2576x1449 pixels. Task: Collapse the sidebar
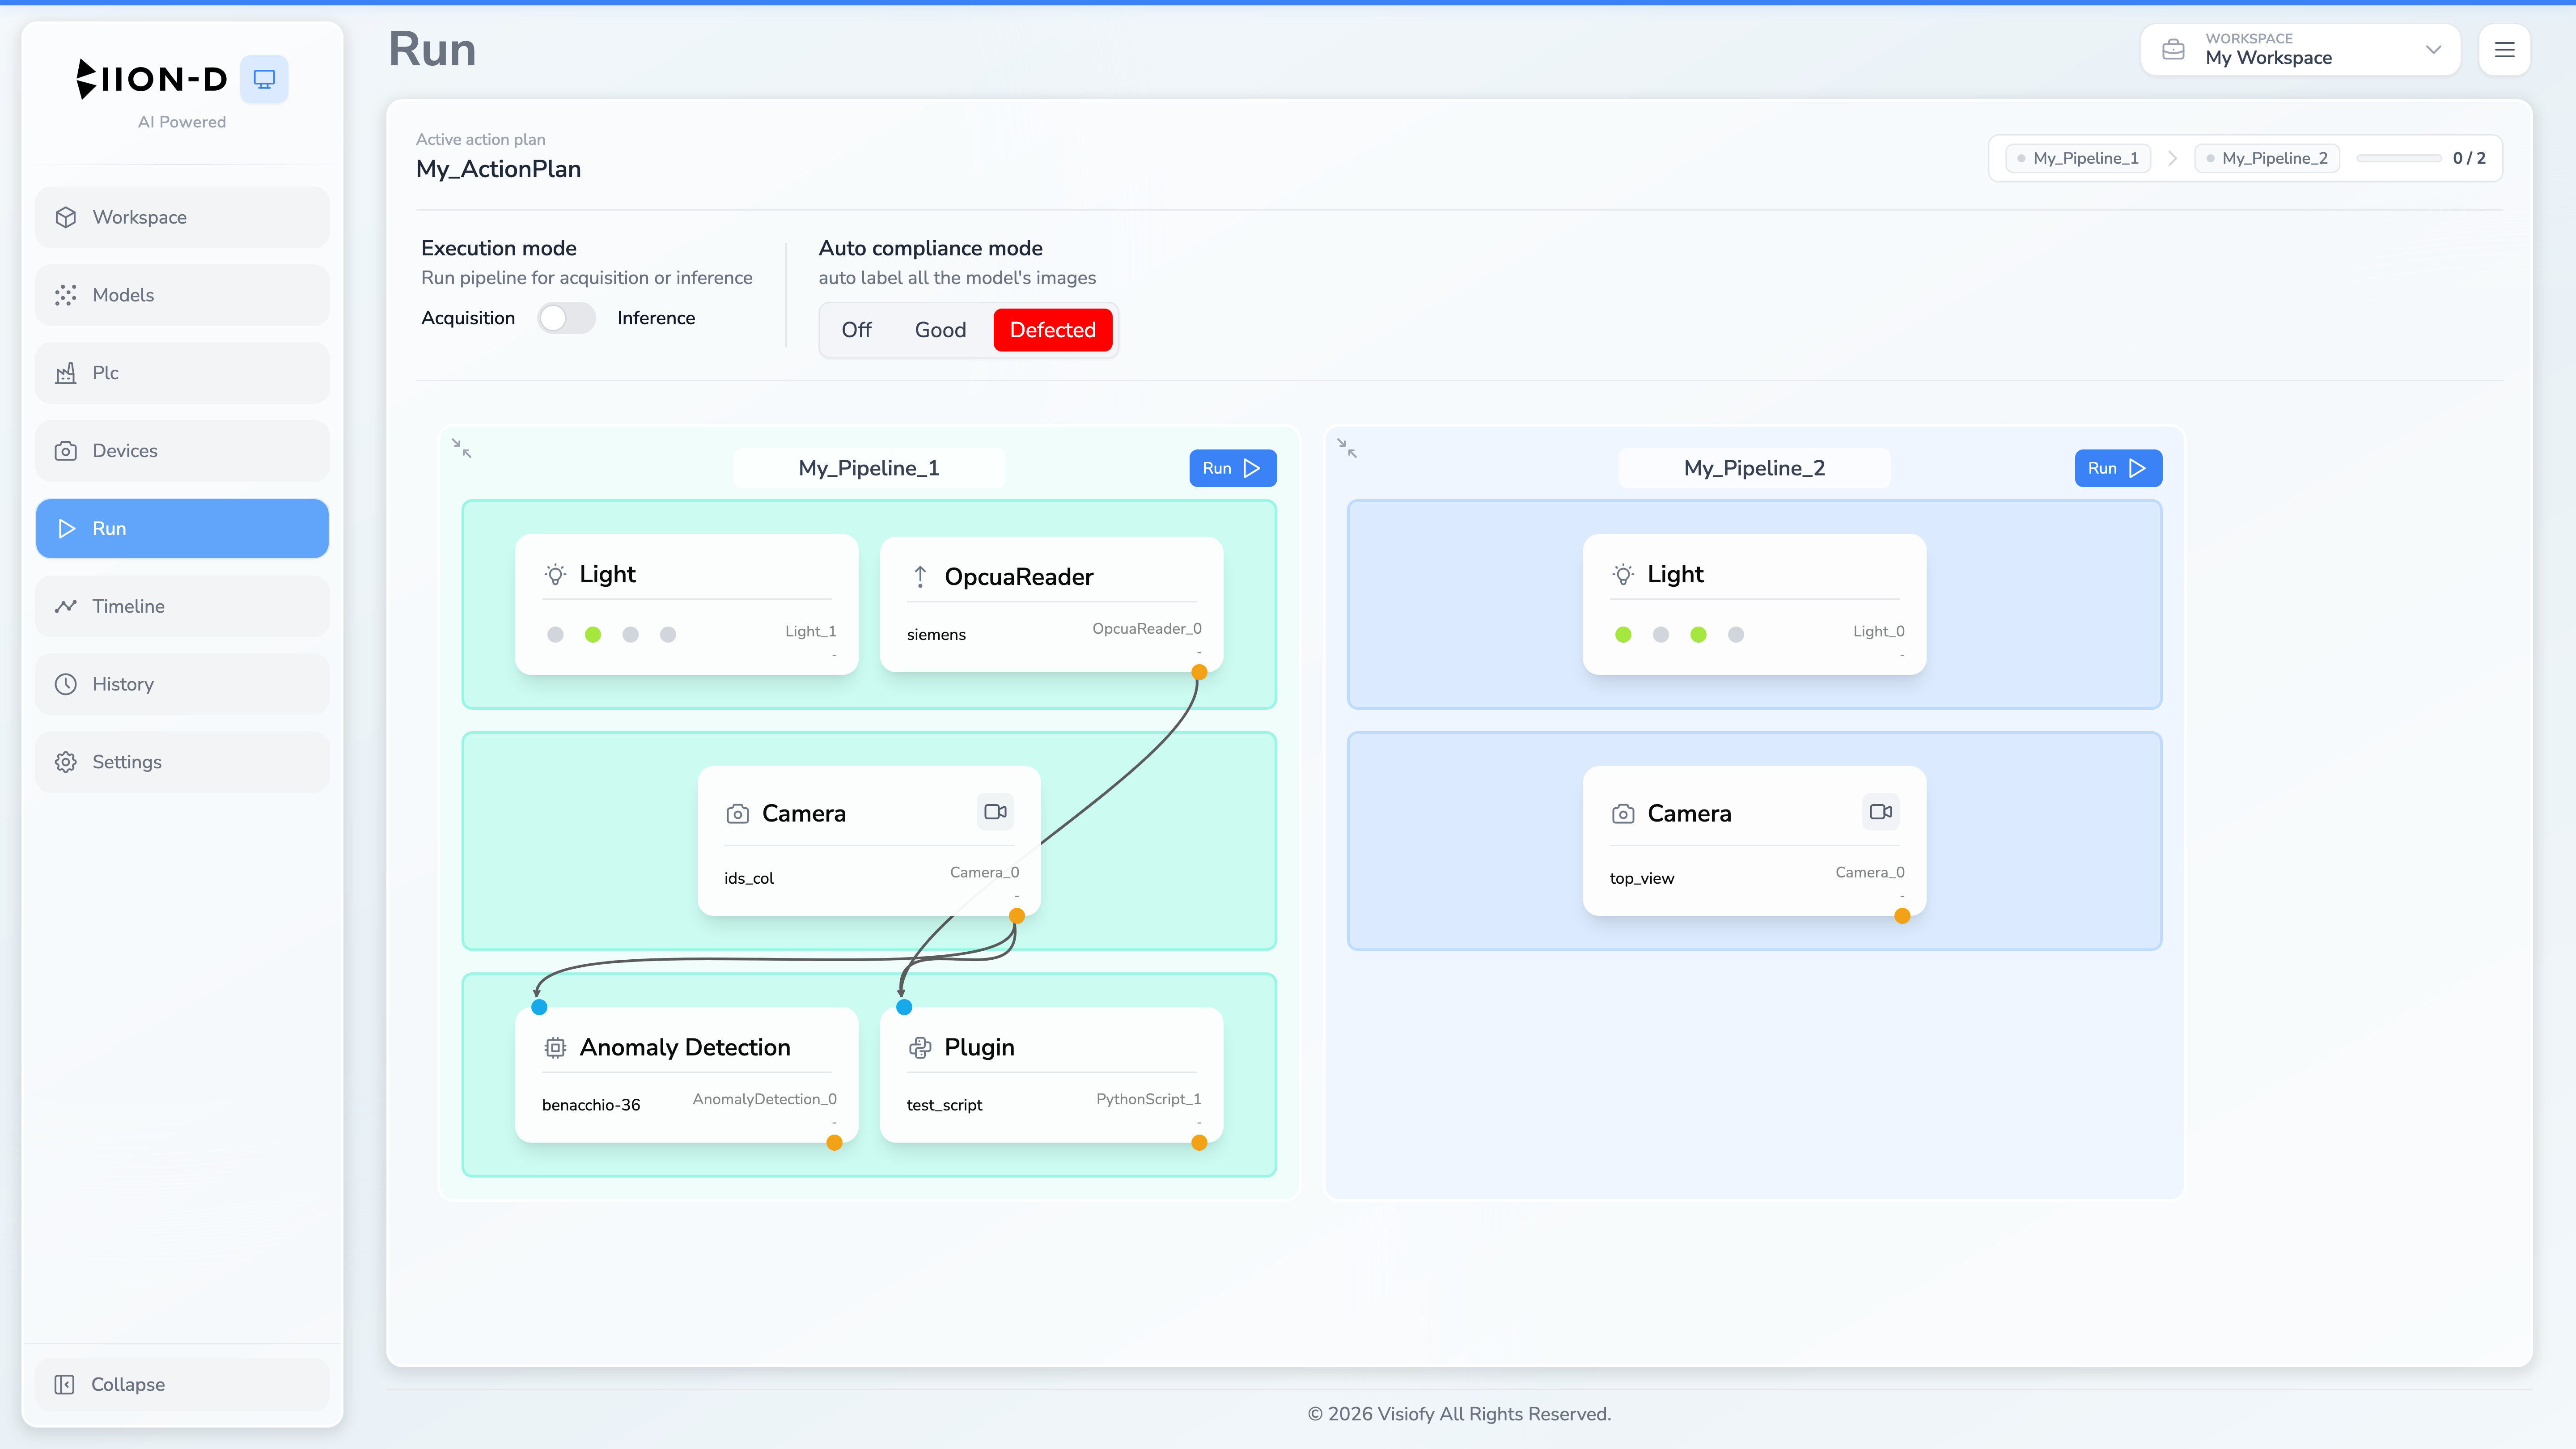pyautogui.click(x=182, y=1385)
